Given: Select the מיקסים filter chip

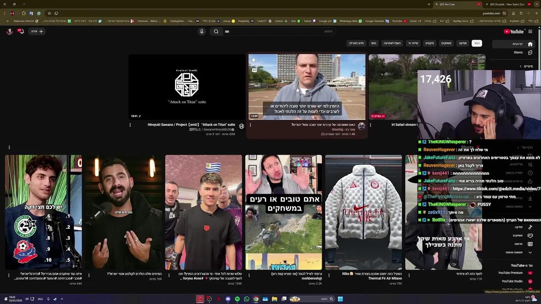Looking at the screenshot, I should point(429,43).
